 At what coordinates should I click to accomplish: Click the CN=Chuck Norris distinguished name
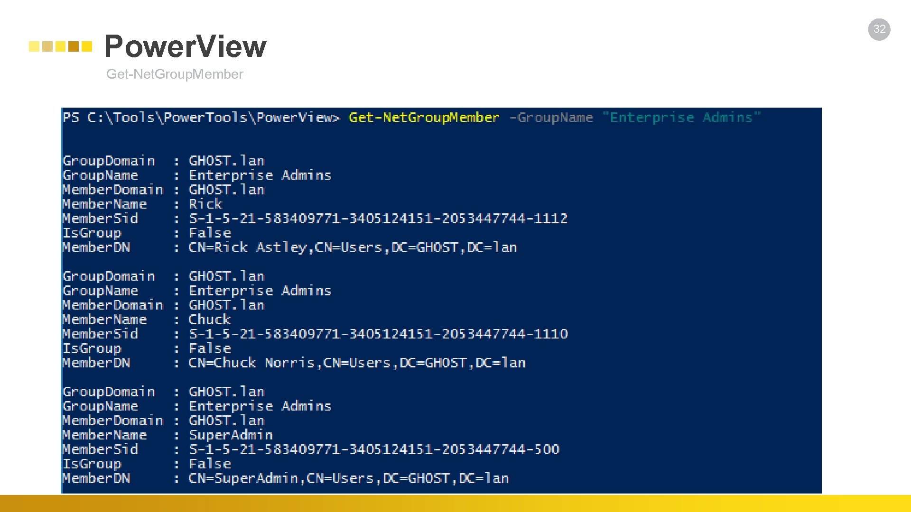click(x=357, y=363)
